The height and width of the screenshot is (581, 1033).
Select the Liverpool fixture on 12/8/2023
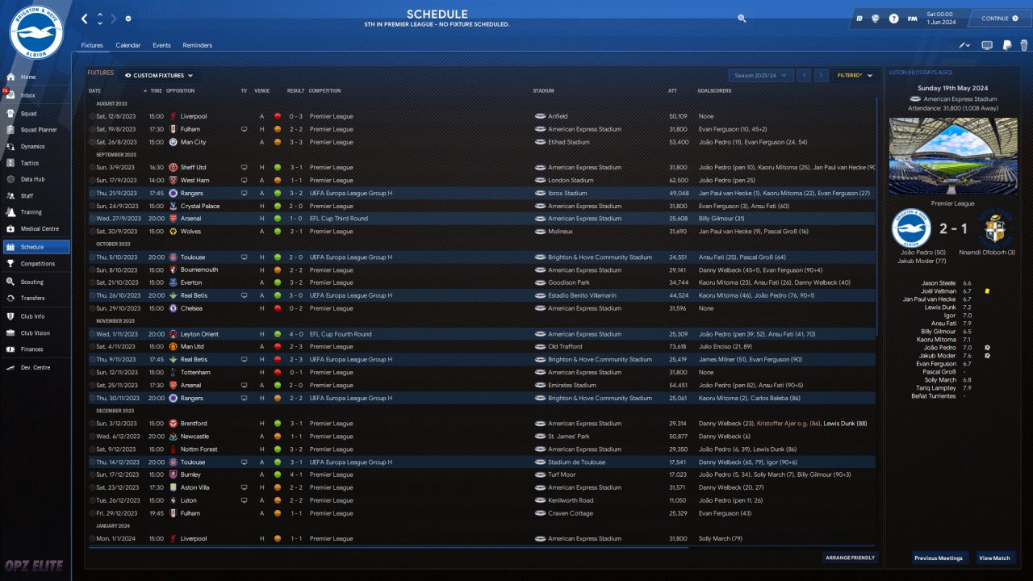[482, 116]
